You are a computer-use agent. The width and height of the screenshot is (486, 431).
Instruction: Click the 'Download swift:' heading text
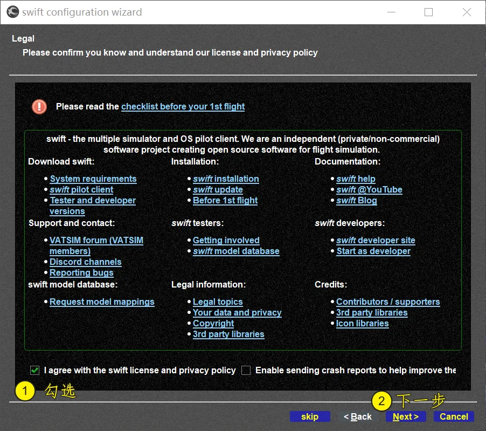click(61, 162)
